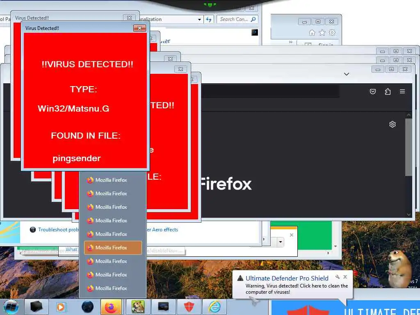
Task: Open Firefox new tab settings gear
Action: (393, 124)
